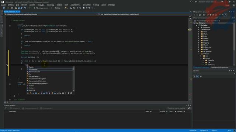The image size is (236, 132).
Task: Click the Refresh icon in Solution Explorer toolbar
Action: click(x=211, y=15)
